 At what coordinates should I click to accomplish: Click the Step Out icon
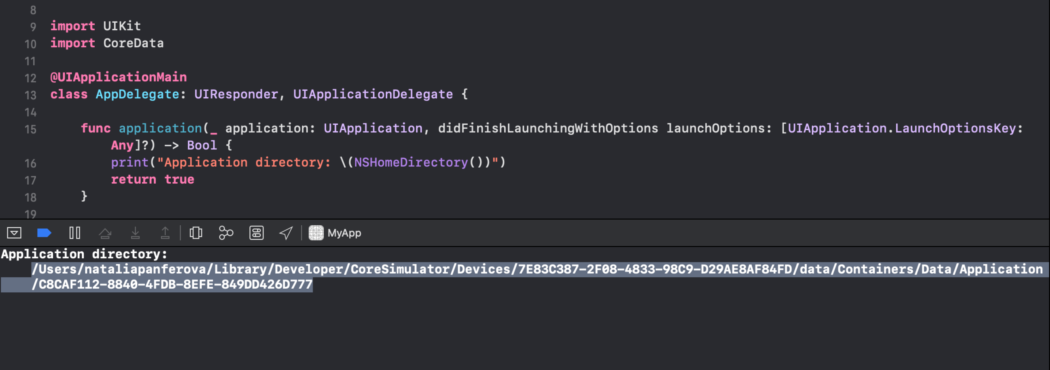(x=165, y=233)
